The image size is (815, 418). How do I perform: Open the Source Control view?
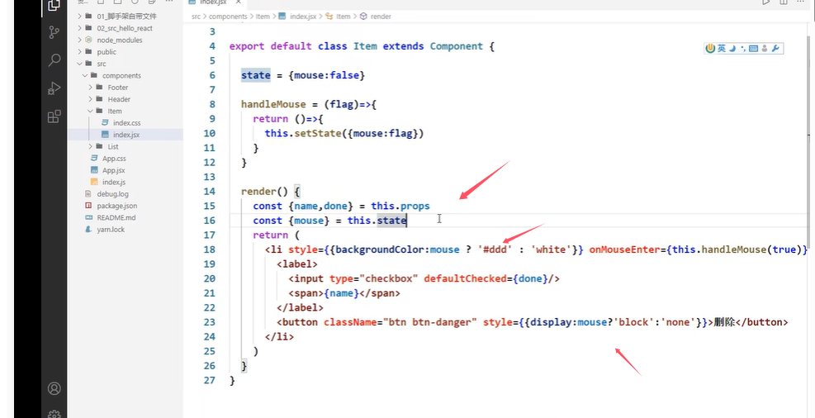point(54,33)
